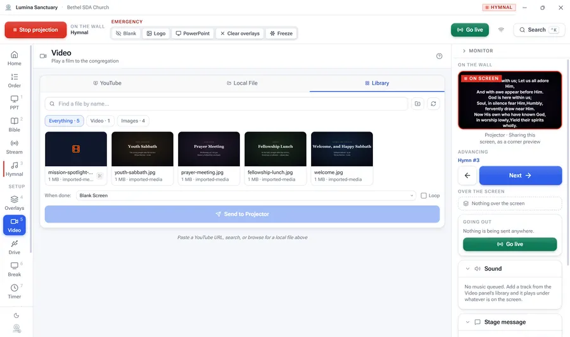570x337 pixels.
Task: Toggle dark mode moon icon
Action: [x=16, y=316]
